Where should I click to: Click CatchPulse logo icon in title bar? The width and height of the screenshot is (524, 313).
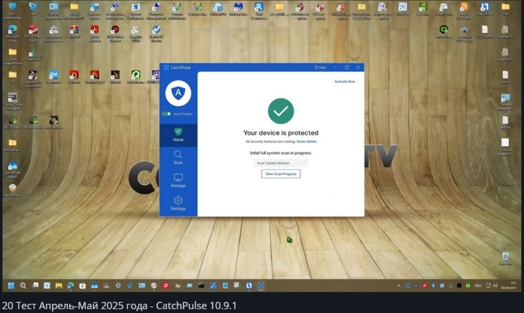click(x=166, y=68)
